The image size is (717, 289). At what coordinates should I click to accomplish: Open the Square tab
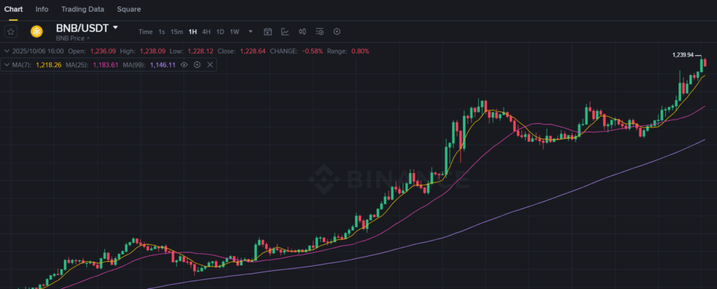click(x=129, y=9)
